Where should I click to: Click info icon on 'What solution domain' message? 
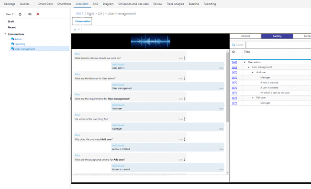185,58
